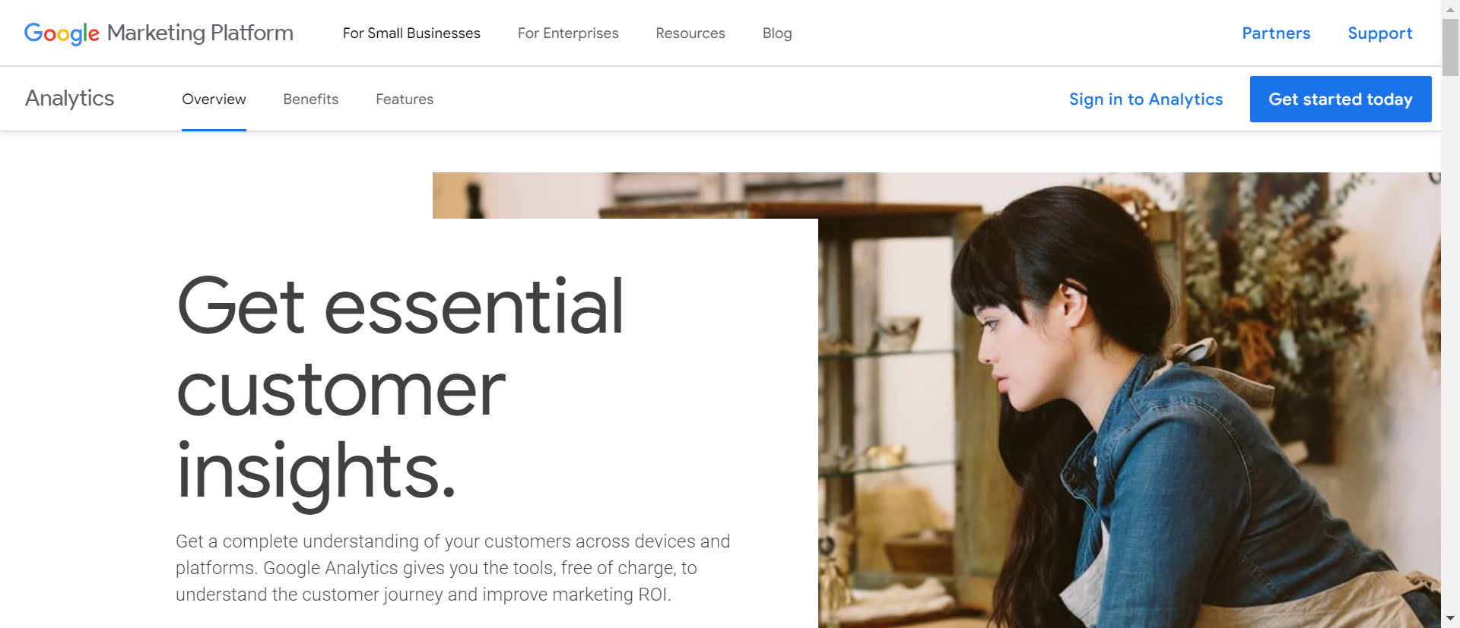Click the scrollbar up arrow
Image resolution: width=1460 pixels, height=628 pixels.
tap(1450, 8)
